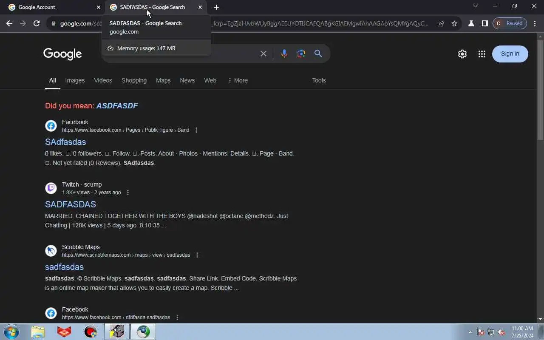Open a new browser tab
This screenshot has width=544, height=340.
[216, 7]
